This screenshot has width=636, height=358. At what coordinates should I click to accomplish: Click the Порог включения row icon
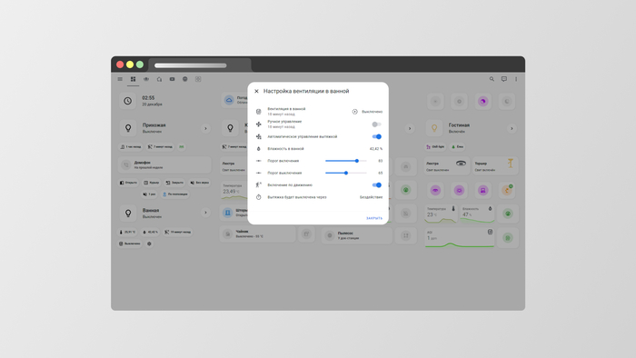pos(258,161)
